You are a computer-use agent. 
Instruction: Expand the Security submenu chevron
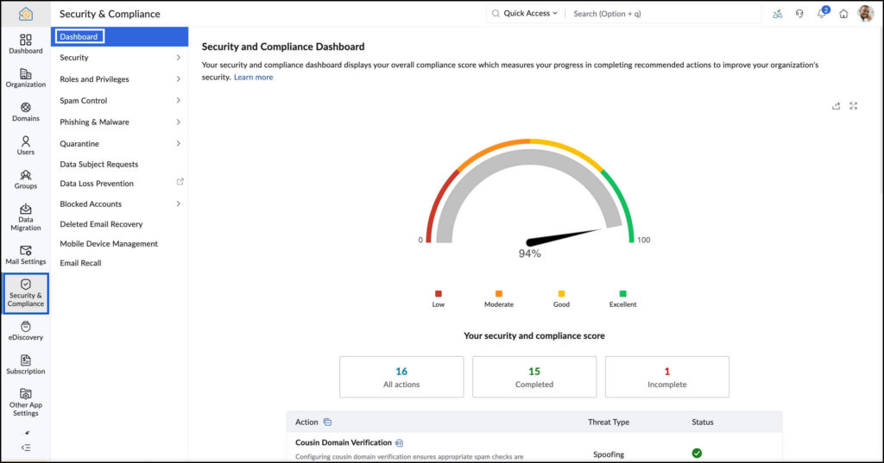pos(178,58)
